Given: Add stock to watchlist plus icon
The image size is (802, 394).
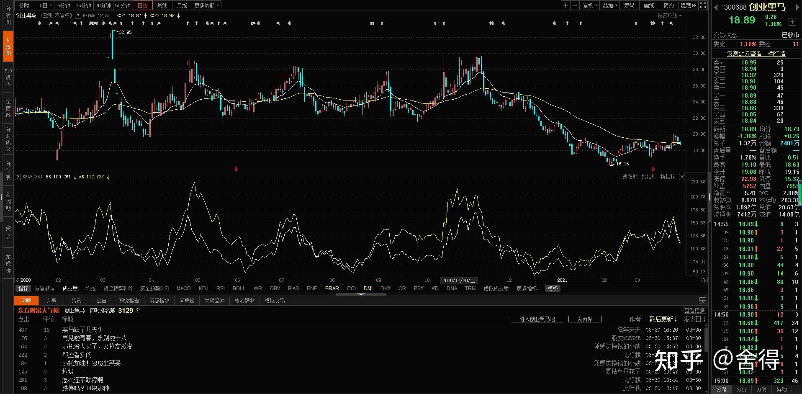Looking at the screenshot, I should [x=792, y=22].
